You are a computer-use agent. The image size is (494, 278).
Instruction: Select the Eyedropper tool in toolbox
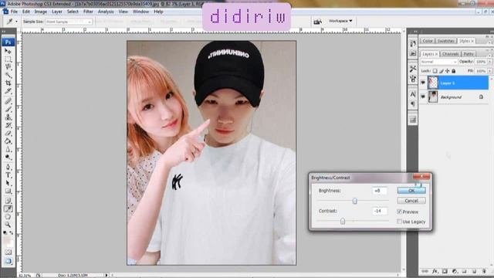pyautogui.click(x=8, y=208)
